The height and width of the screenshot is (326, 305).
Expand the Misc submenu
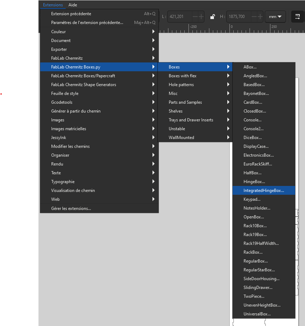195,93
